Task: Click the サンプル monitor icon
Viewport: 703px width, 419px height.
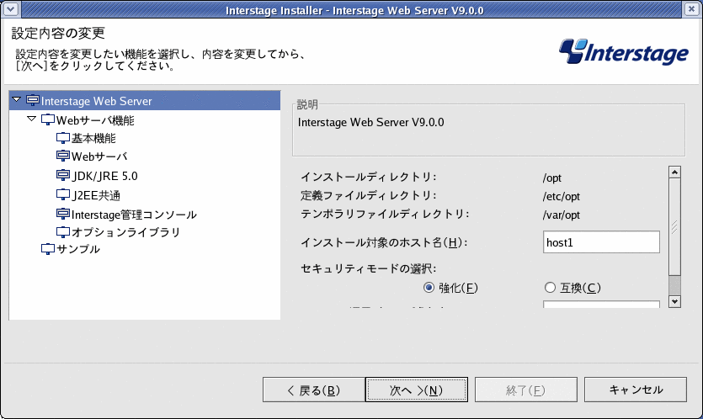Action: pyautogui.click(x=47, y=249)
